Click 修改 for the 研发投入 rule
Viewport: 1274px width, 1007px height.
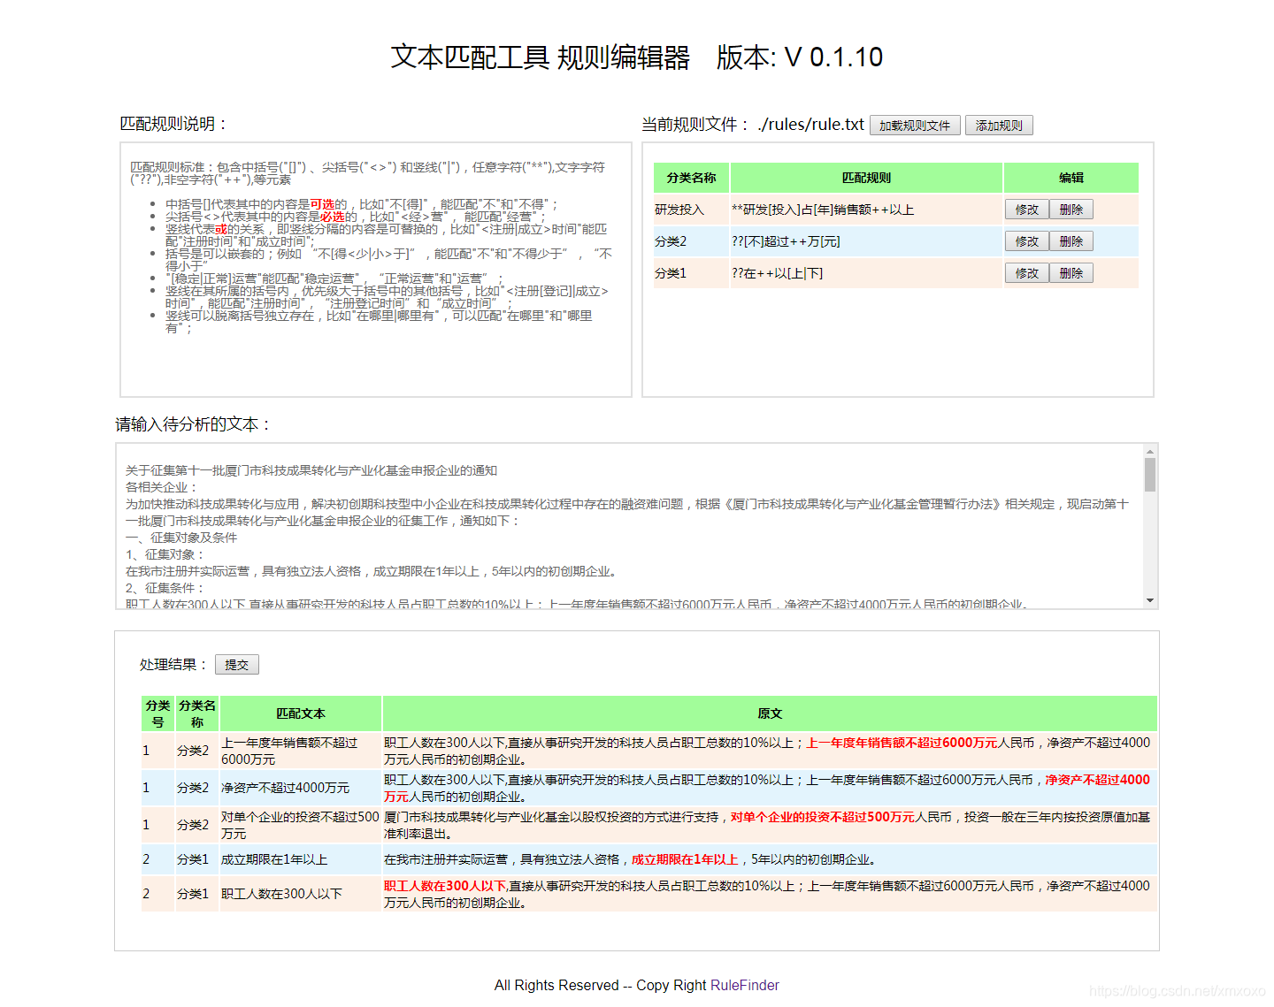[x=1026, y=210]
